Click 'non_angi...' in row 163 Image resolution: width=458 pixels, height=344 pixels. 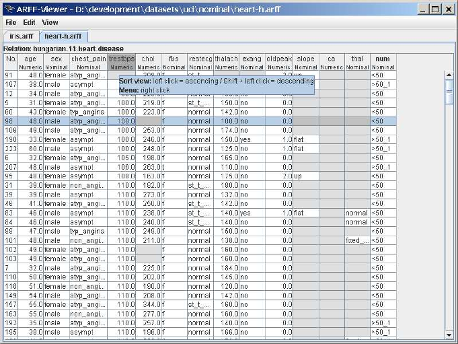(88, 314)
